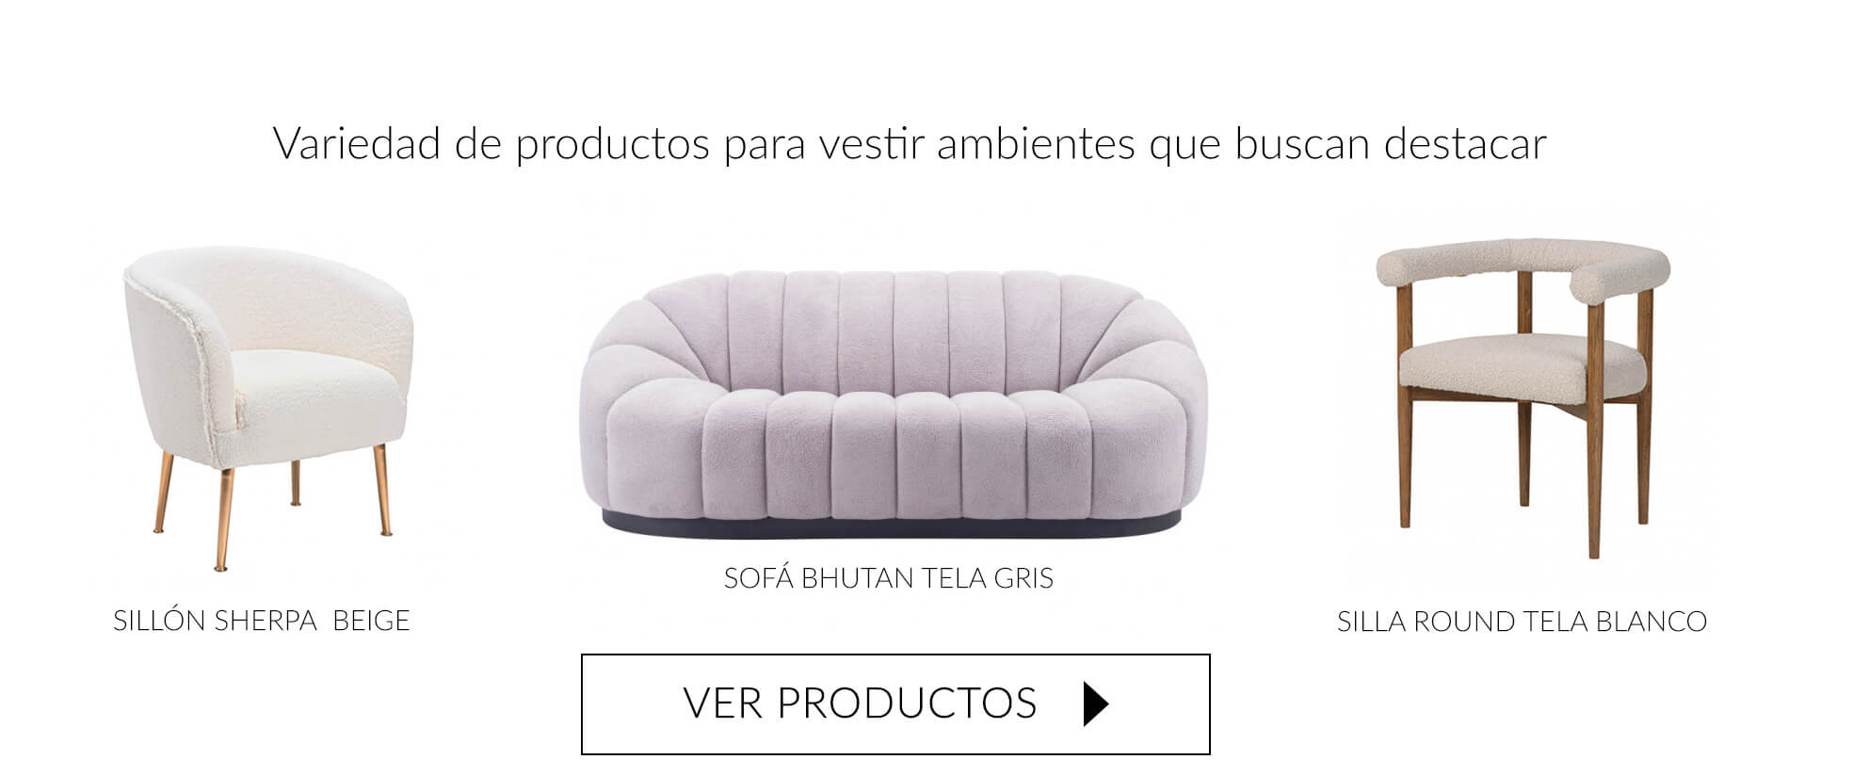Select the SILLA ROUND TELA BLANCO label
Image resolution: width=1853 pixels, height=776 pixels.
click(1522, 622)
